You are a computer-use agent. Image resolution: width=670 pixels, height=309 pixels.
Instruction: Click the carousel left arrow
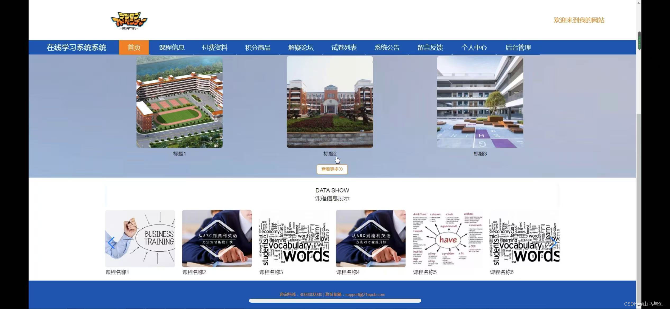tap(111, 242)
